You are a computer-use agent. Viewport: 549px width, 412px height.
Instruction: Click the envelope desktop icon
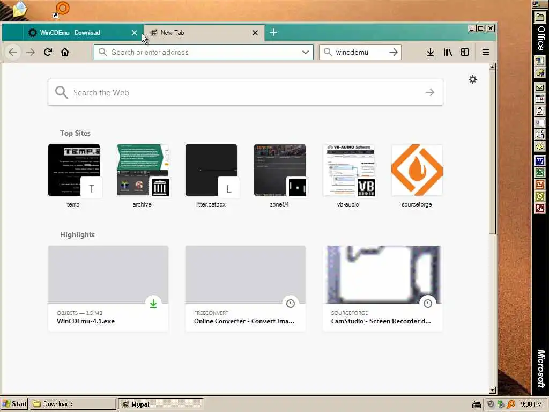20,9
